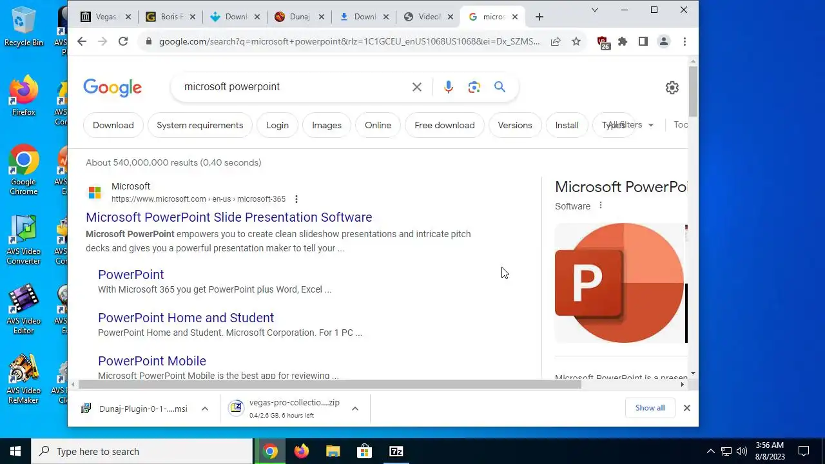The image size is (825, 464).
Task: Open tab search chevron in title bar
Action: coord(595,10)
